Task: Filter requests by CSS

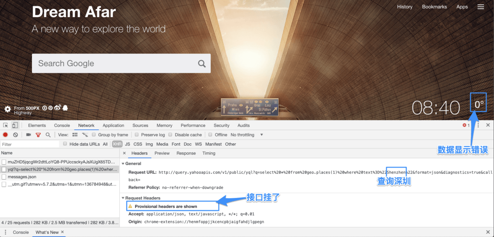Action: tap(138, 144)
